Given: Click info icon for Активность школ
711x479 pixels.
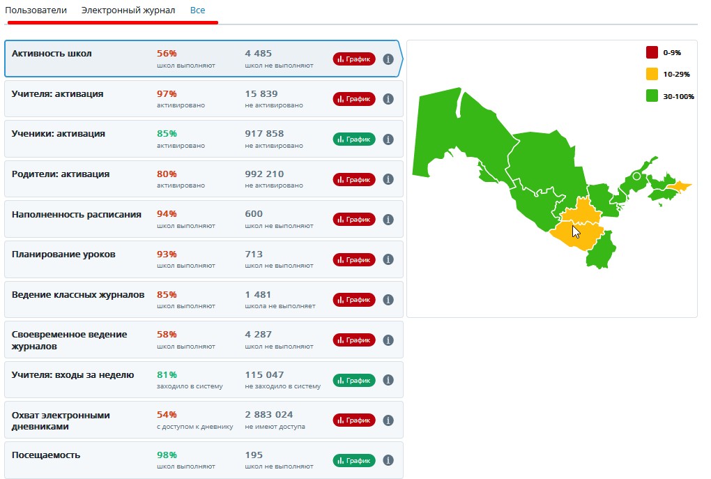Looking at the screenshot, I should click(x=389, y=59).
